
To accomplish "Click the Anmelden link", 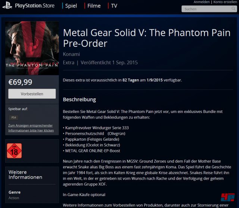I will click(x=202, y=2).
